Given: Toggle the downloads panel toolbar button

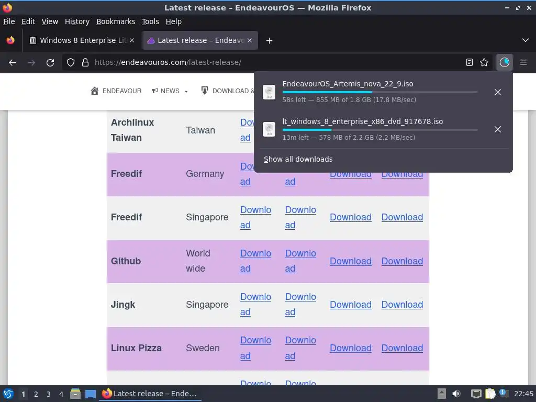Looking at the screenshot, I should point(504,63).
